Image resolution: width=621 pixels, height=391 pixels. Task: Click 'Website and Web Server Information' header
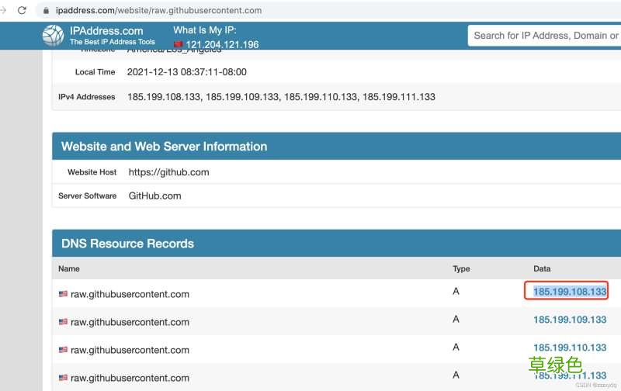click(164, 147)
